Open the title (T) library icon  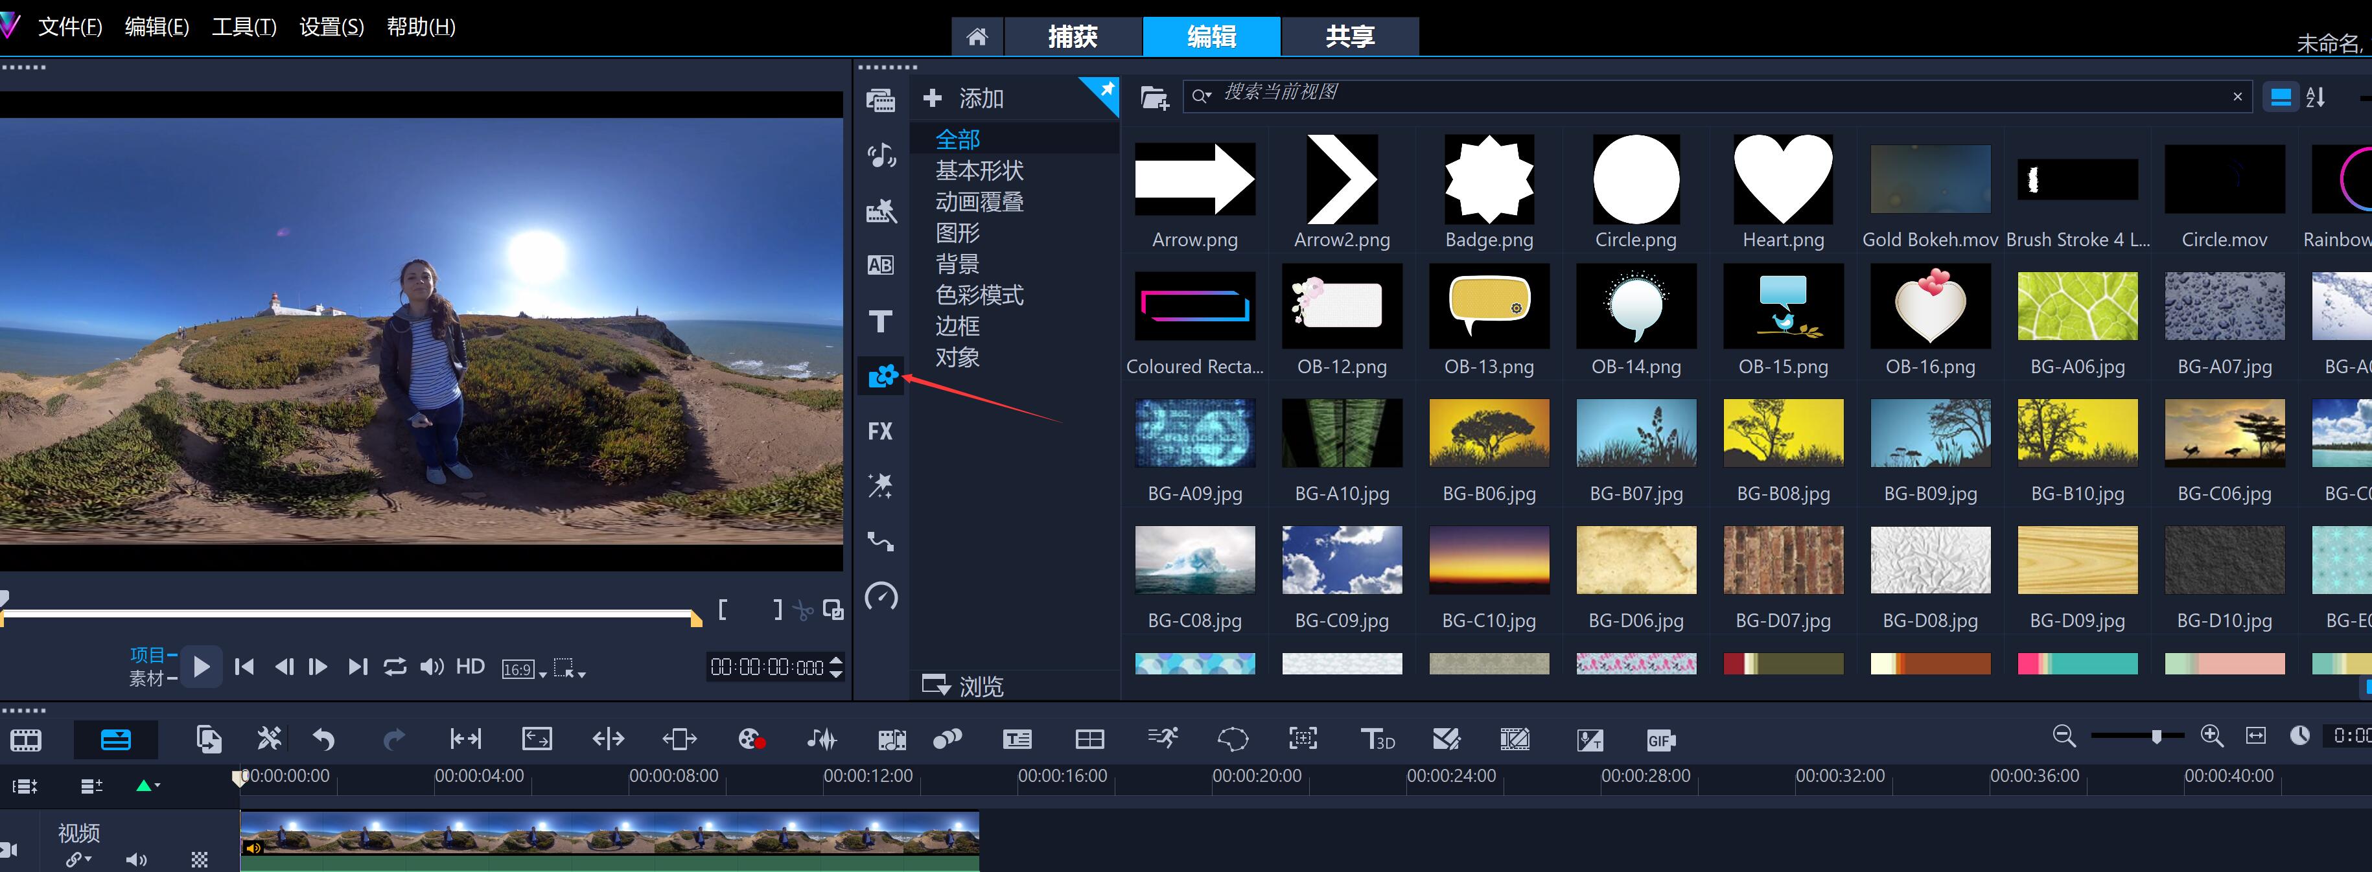[x=880, y=321]
